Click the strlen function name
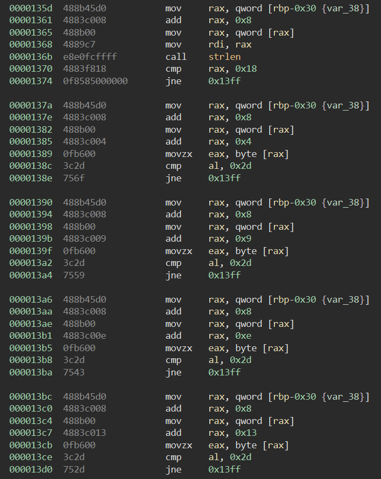 coord(224,57)
